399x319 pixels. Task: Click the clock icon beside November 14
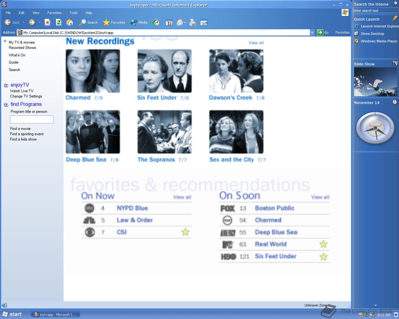(x=395, y=102)
